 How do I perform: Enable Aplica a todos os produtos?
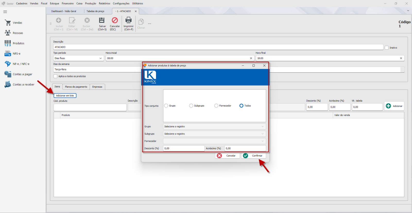point(55,76)
